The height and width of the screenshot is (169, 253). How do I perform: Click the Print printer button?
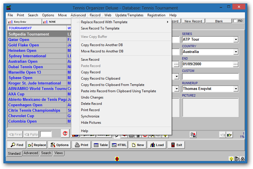click(82, 145)
